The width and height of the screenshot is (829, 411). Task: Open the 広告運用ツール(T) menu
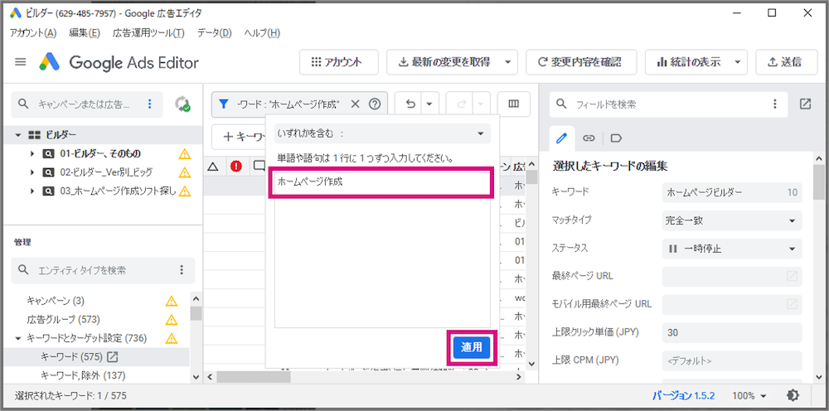coord(148,33)
